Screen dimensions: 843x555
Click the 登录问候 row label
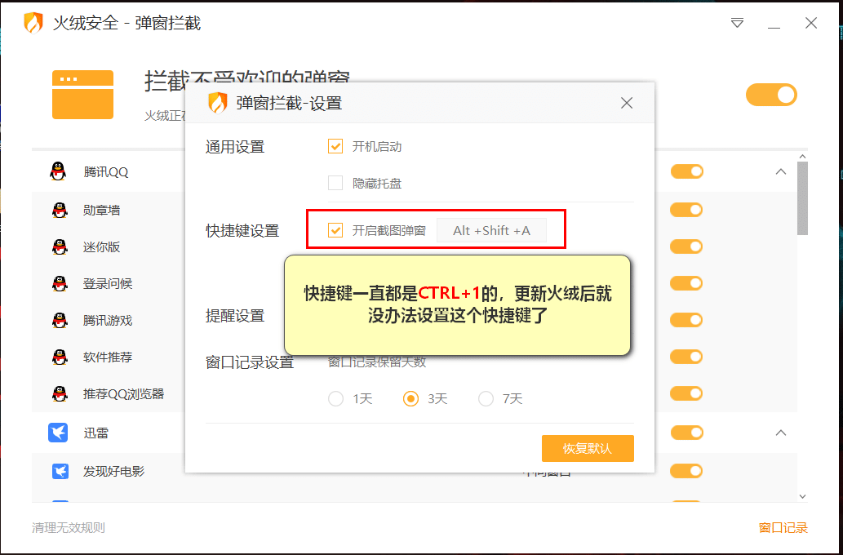click(108, 283)
